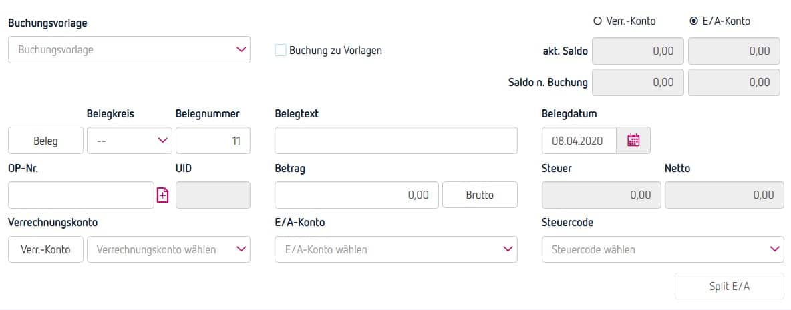Viewport: 791px width, 310px height.
Task: Click the Split E/A button
Action: pos(729,286)
